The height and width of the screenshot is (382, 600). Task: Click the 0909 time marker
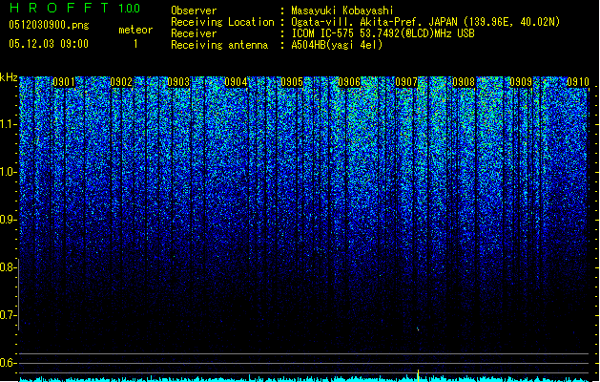[521, 82]
